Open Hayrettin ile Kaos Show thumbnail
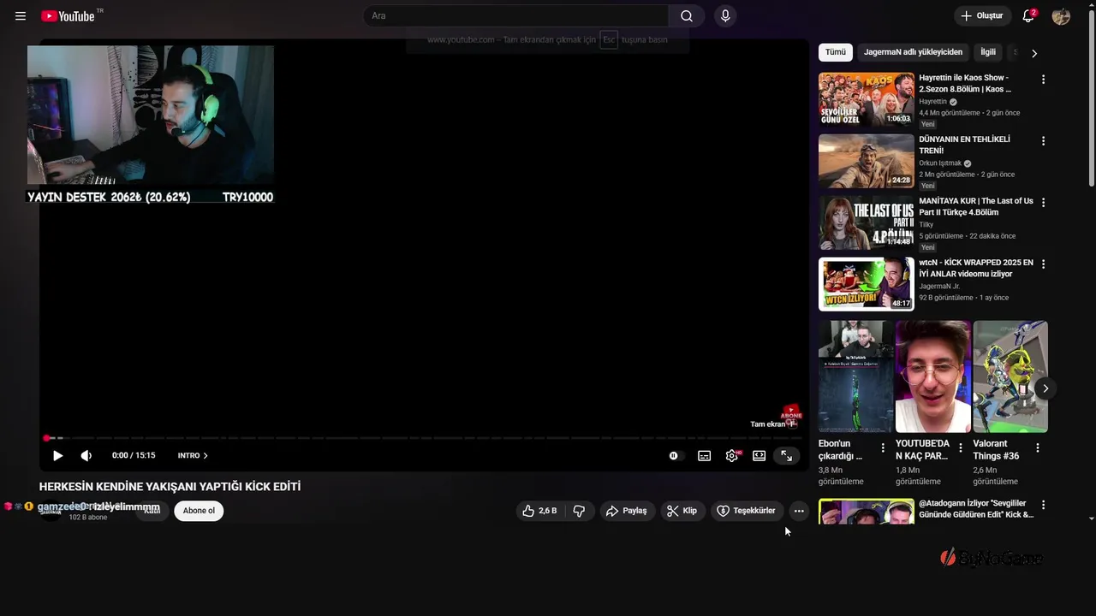 point(867,99)
